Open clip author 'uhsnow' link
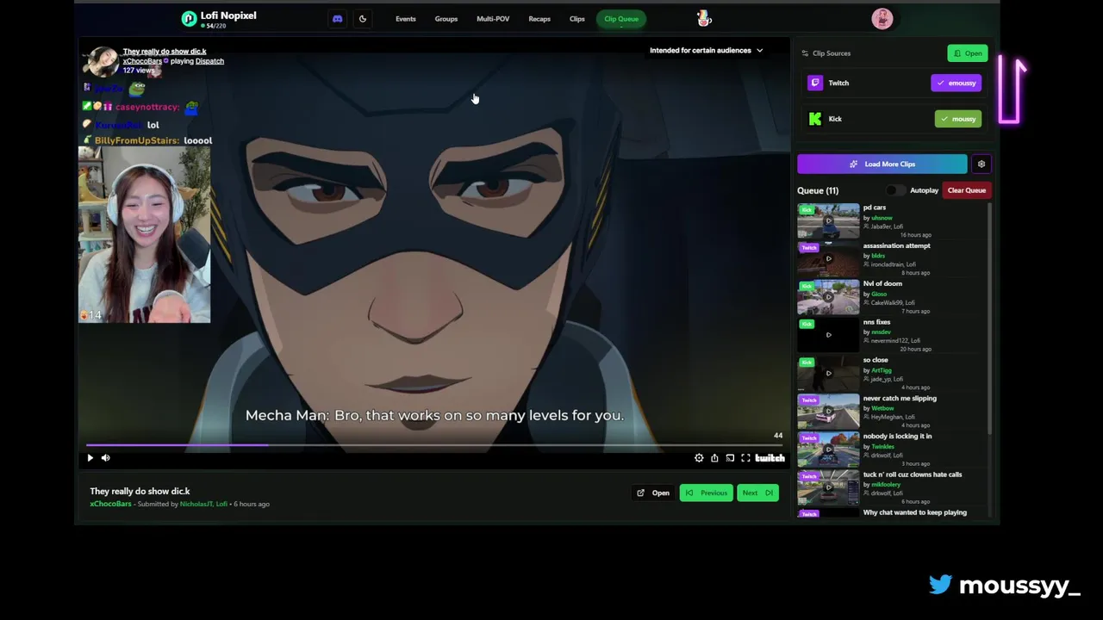 882,217
